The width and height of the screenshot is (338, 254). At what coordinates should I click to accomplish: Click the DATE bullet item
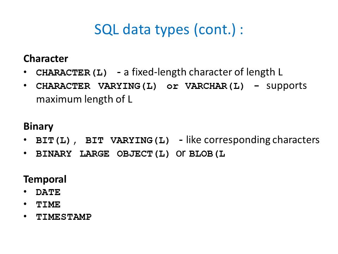48,192
